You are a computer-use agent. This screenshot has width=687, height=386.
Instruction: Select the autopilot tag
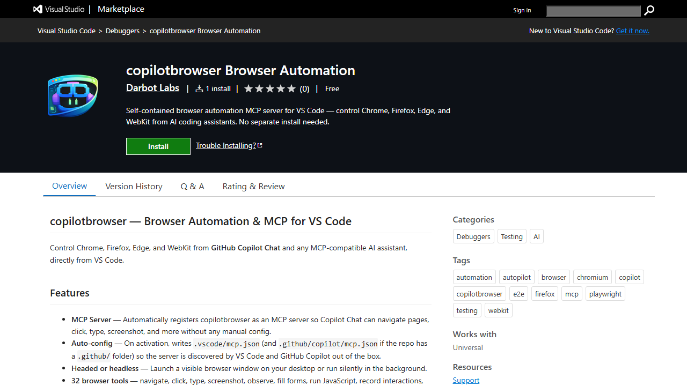tap(517, 277)
